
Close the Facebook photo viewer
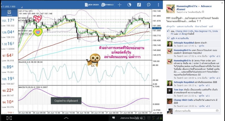222,3
